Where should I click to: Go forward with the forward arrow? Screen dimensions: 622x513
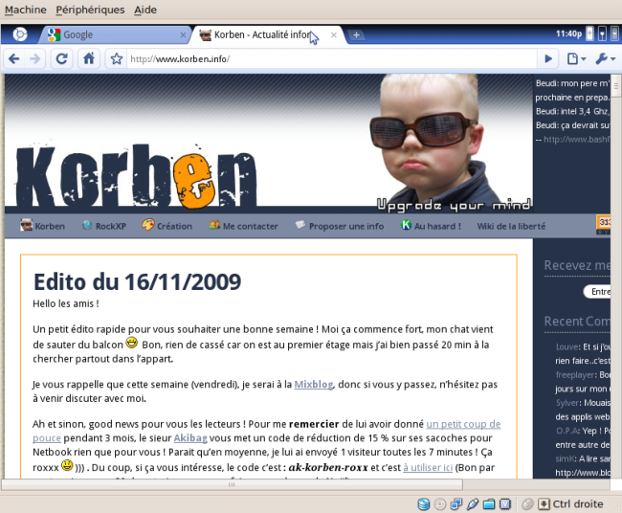point(34,59)
